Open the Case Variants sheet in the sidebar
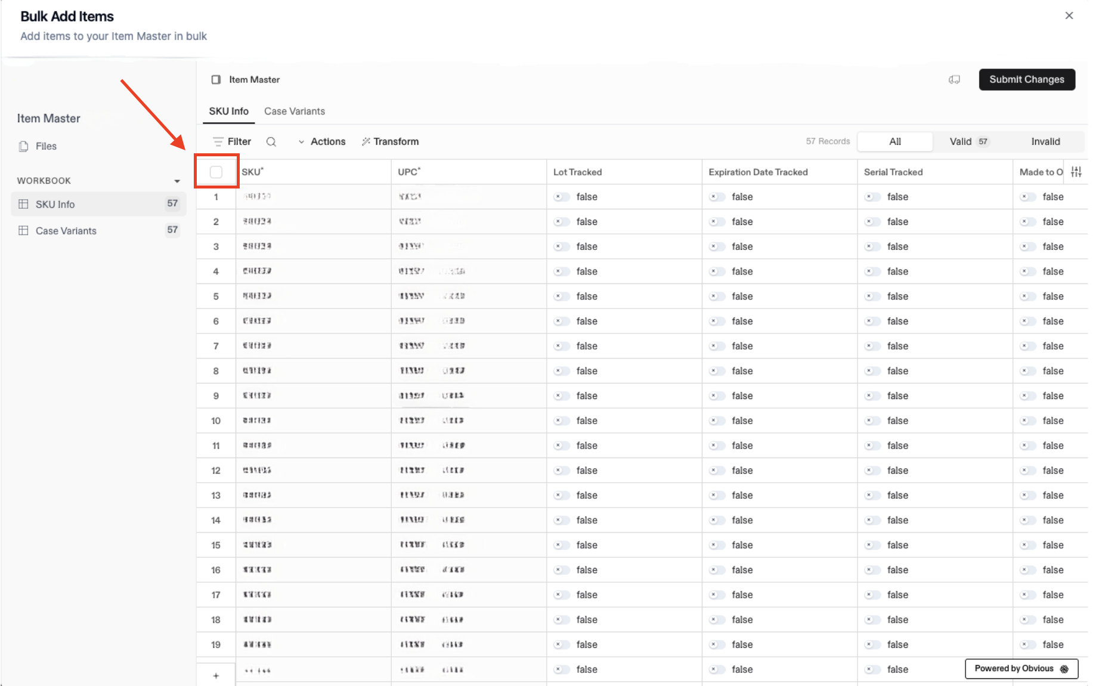The image size is (1102, 686). tap(99, 230)
